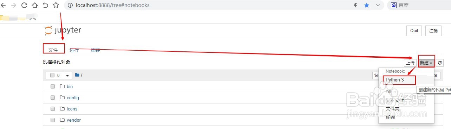The height and width of the screenshot is (129, 451).
Task: Check the box next to bin folder
Action: click(53, 86)
